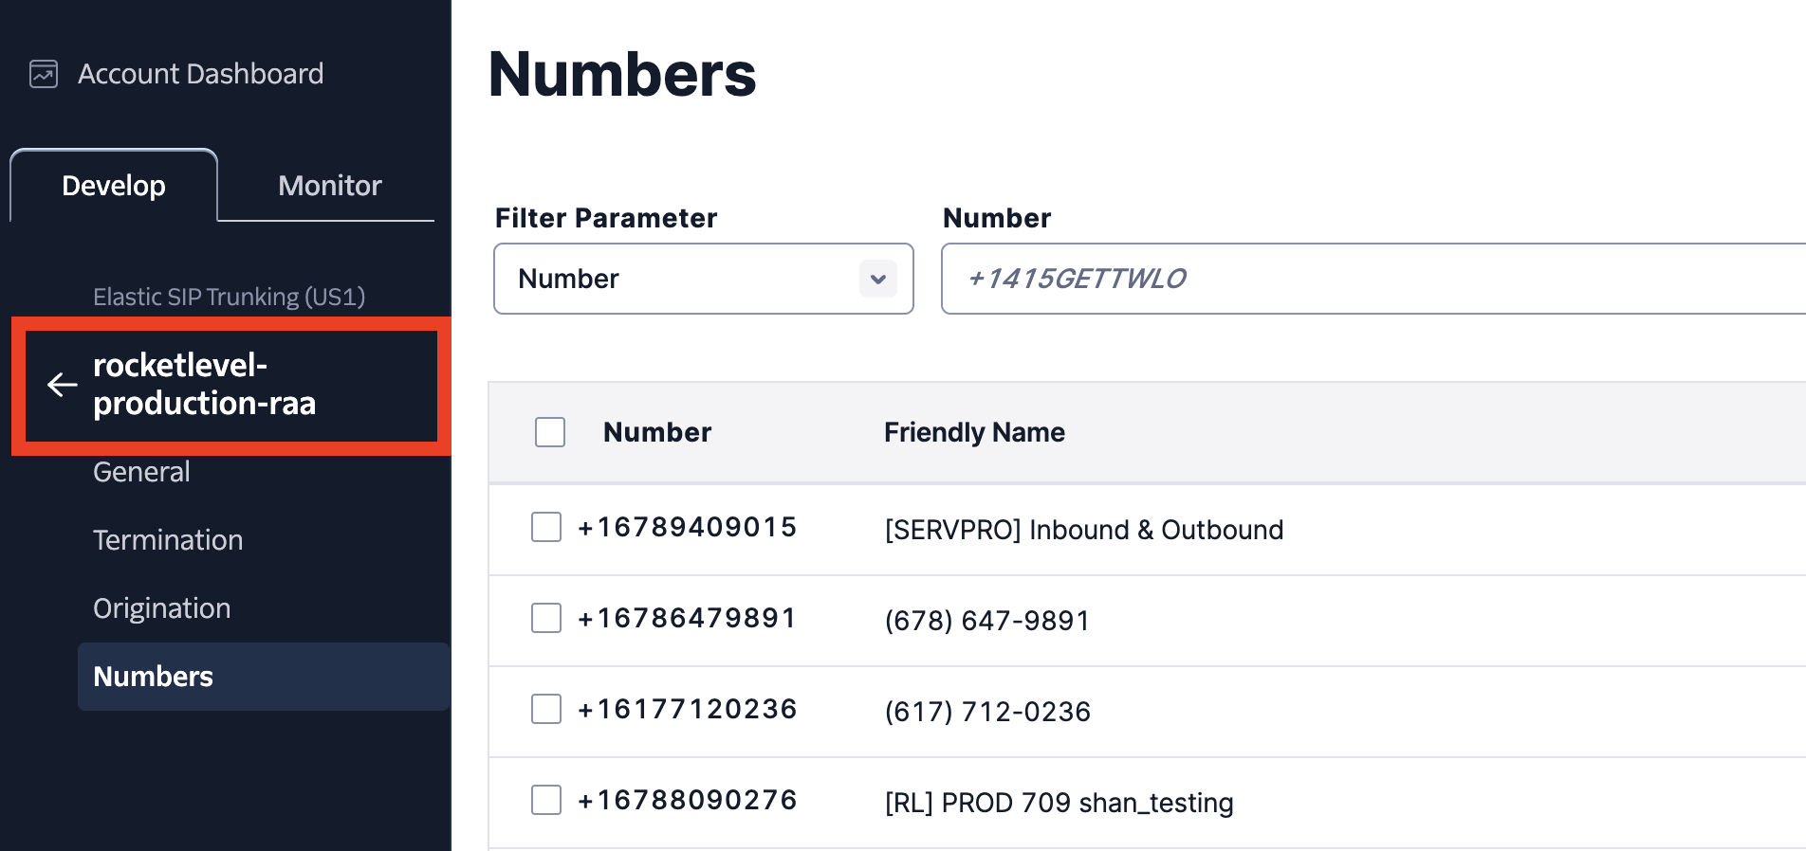Check the box for +16786479891
This screenshot has height=851, width=1806.
pos(546,618)
